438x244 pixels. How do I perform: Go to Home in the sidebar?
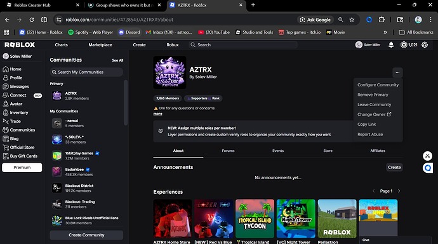point(12,69)
